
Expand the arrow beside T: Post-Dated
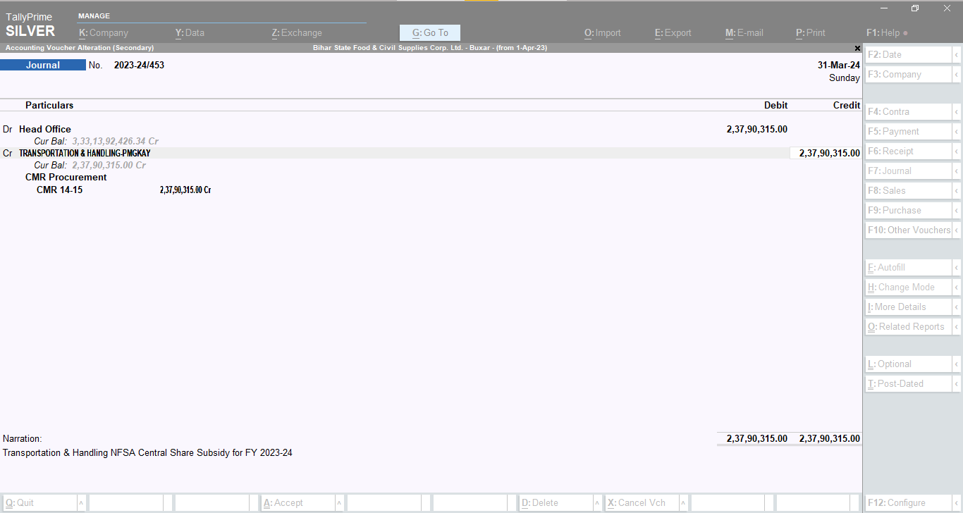pos(957,384)
